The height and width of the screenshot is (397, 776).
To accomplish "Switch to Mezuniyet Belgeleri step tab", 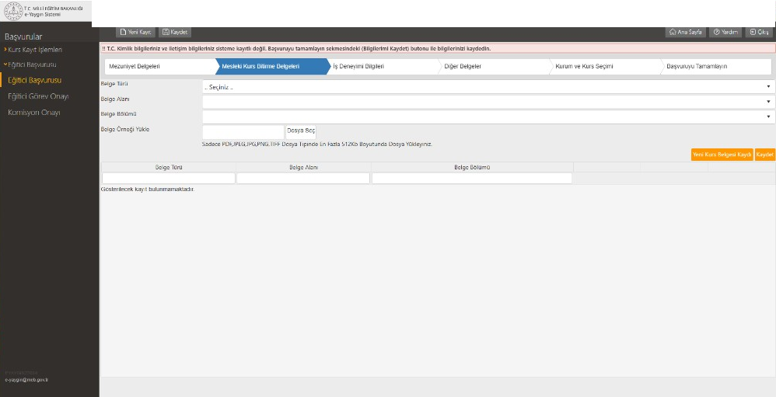I will pyautogui.click(x=160, y=66).
